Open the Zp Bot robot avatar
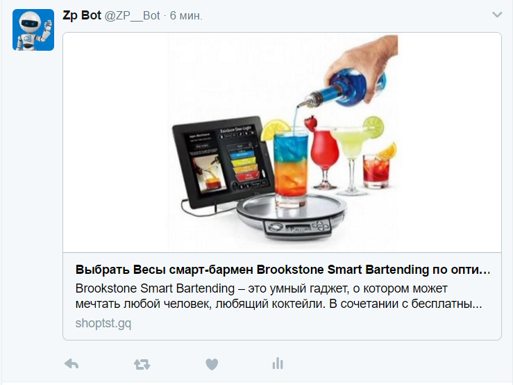 pyautogui.click(x=33, y=30)
